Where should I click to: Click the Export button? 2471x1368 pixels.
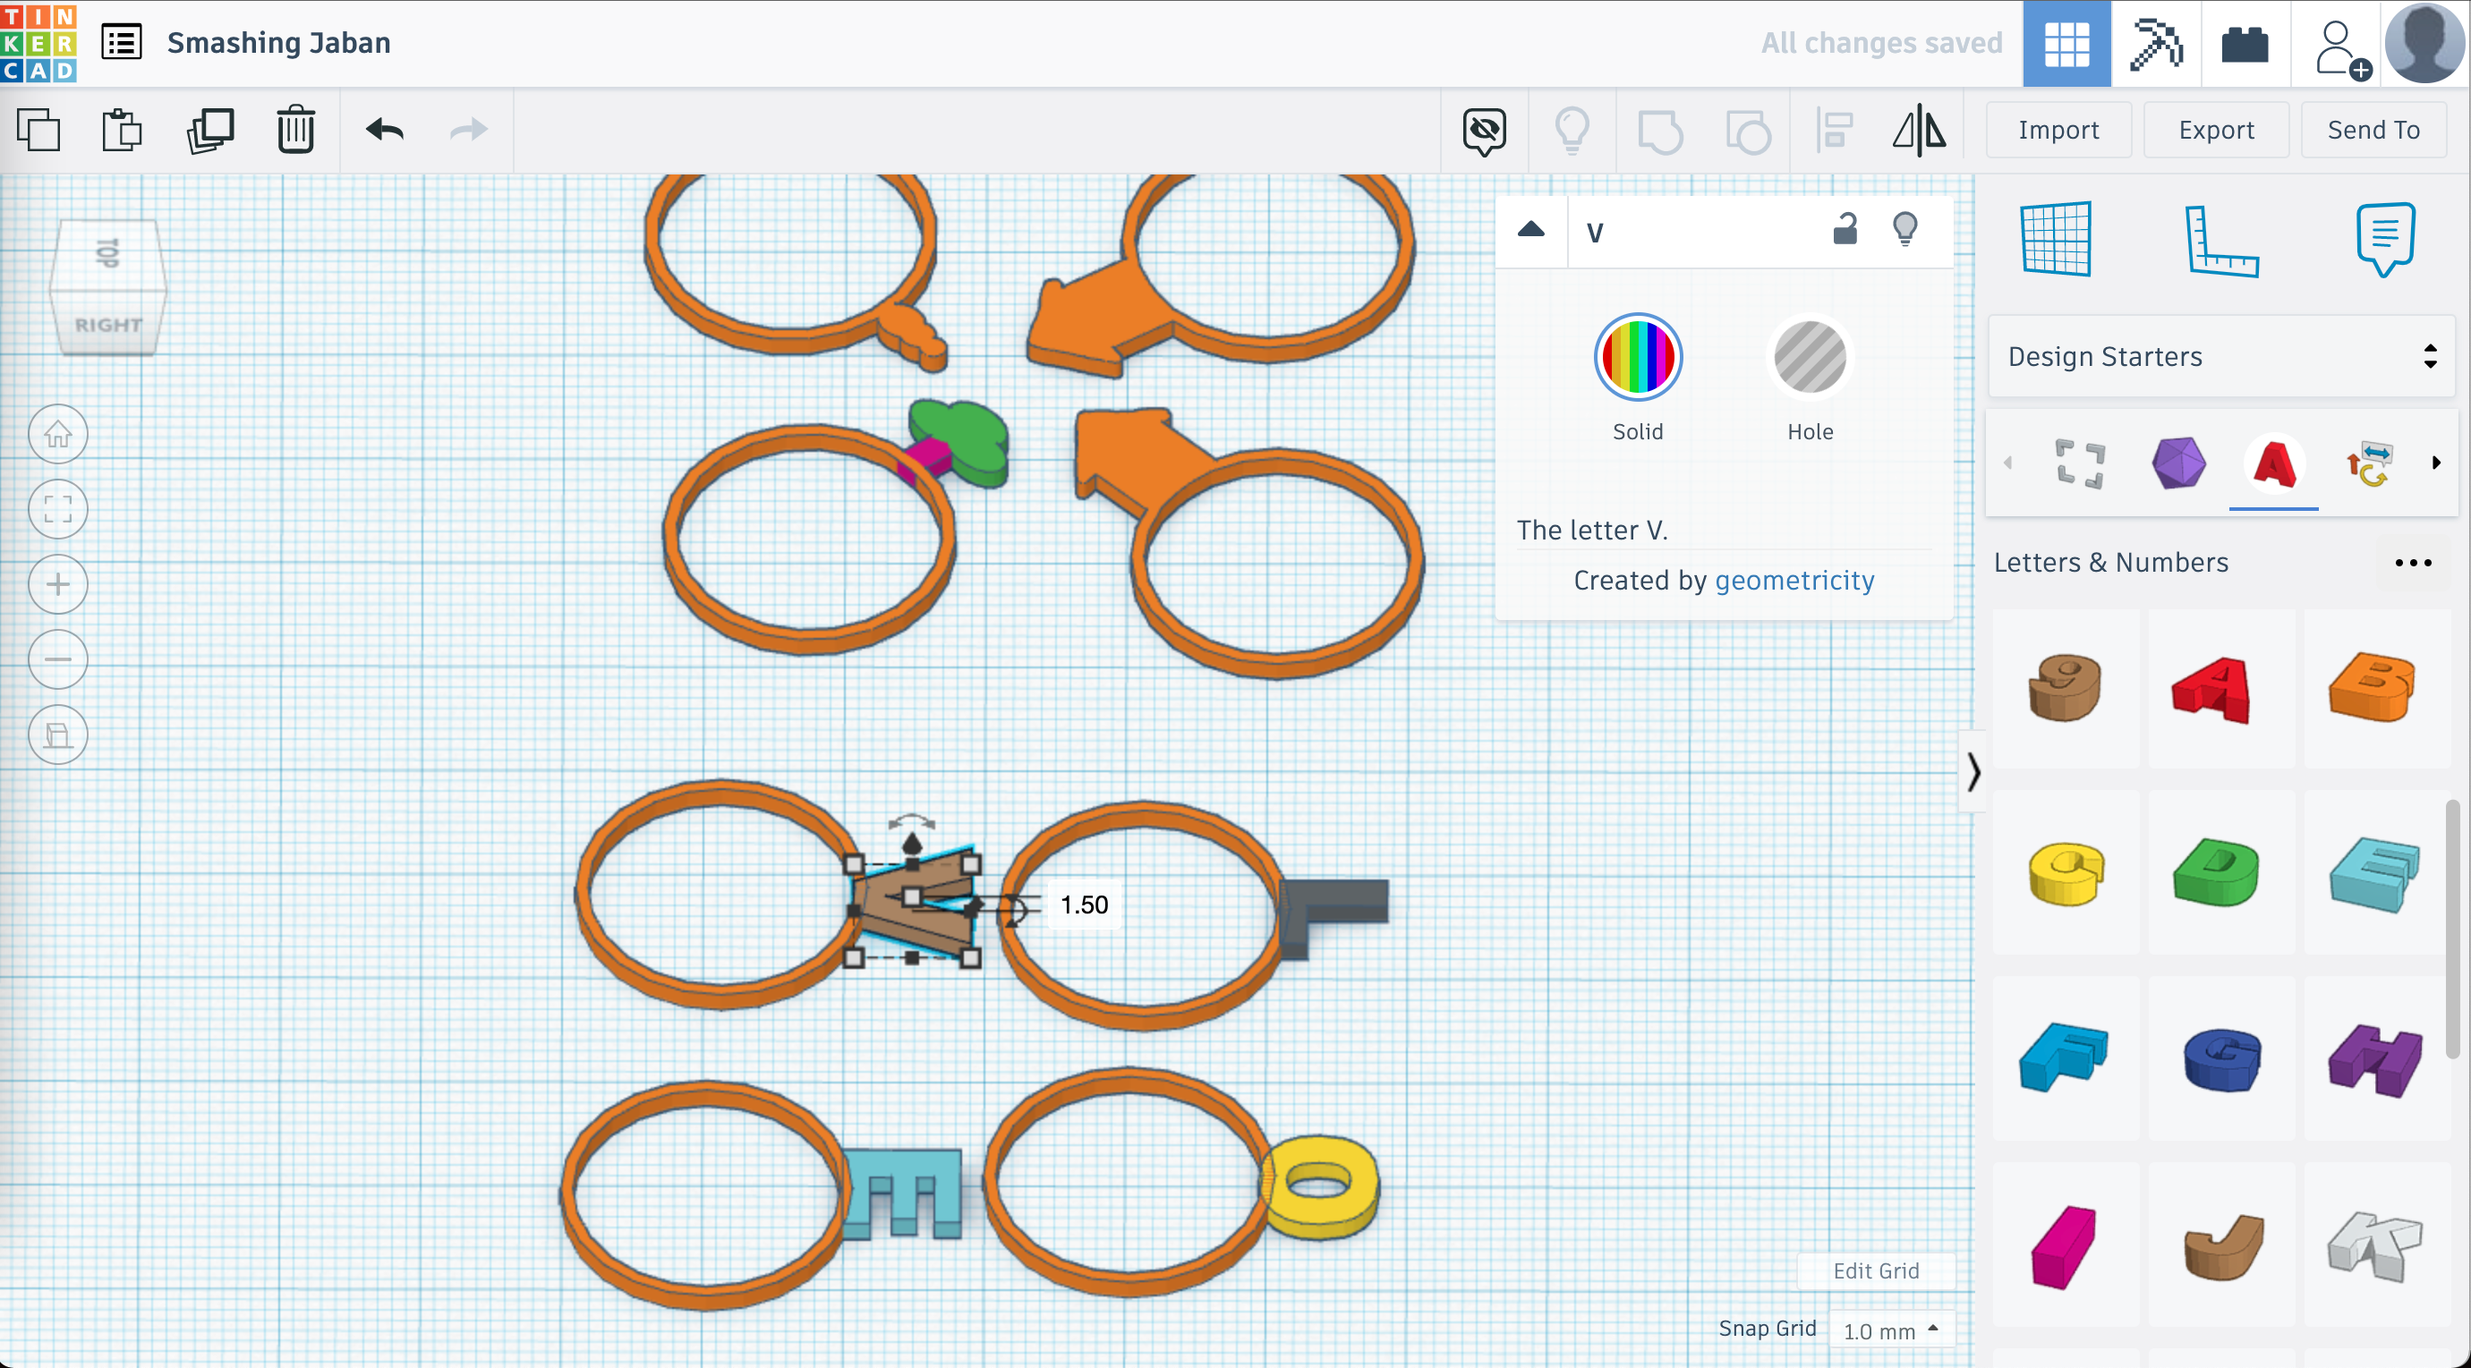coord(2216,131)
